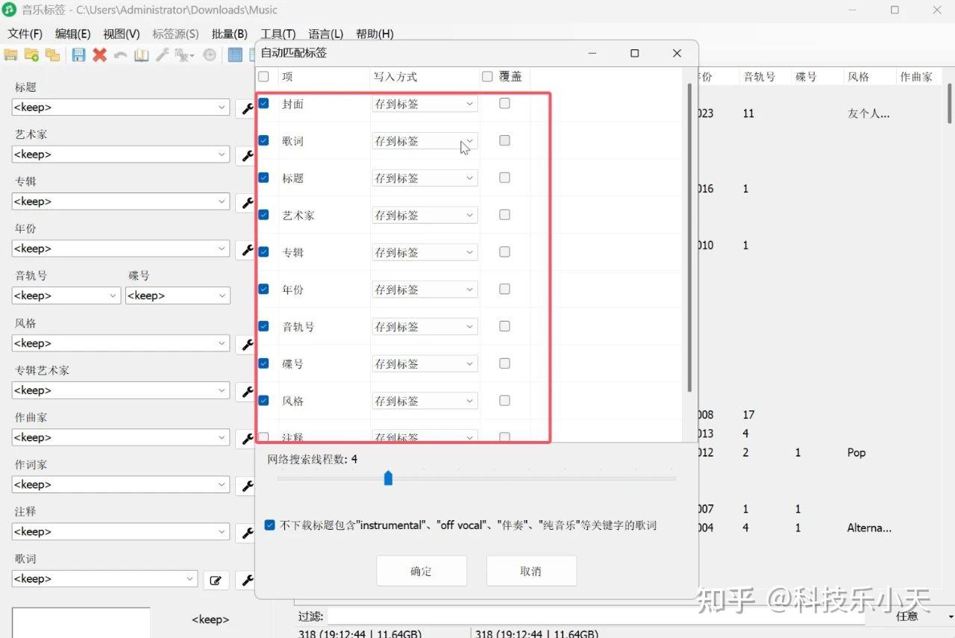Click the 网络搜索线程数 slider handle
955x638 pixels.
[388, 478]
